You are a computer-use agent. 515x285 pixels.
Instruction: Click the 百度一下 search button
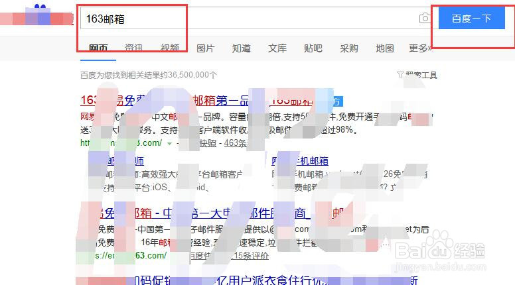(x=472, y=19)
